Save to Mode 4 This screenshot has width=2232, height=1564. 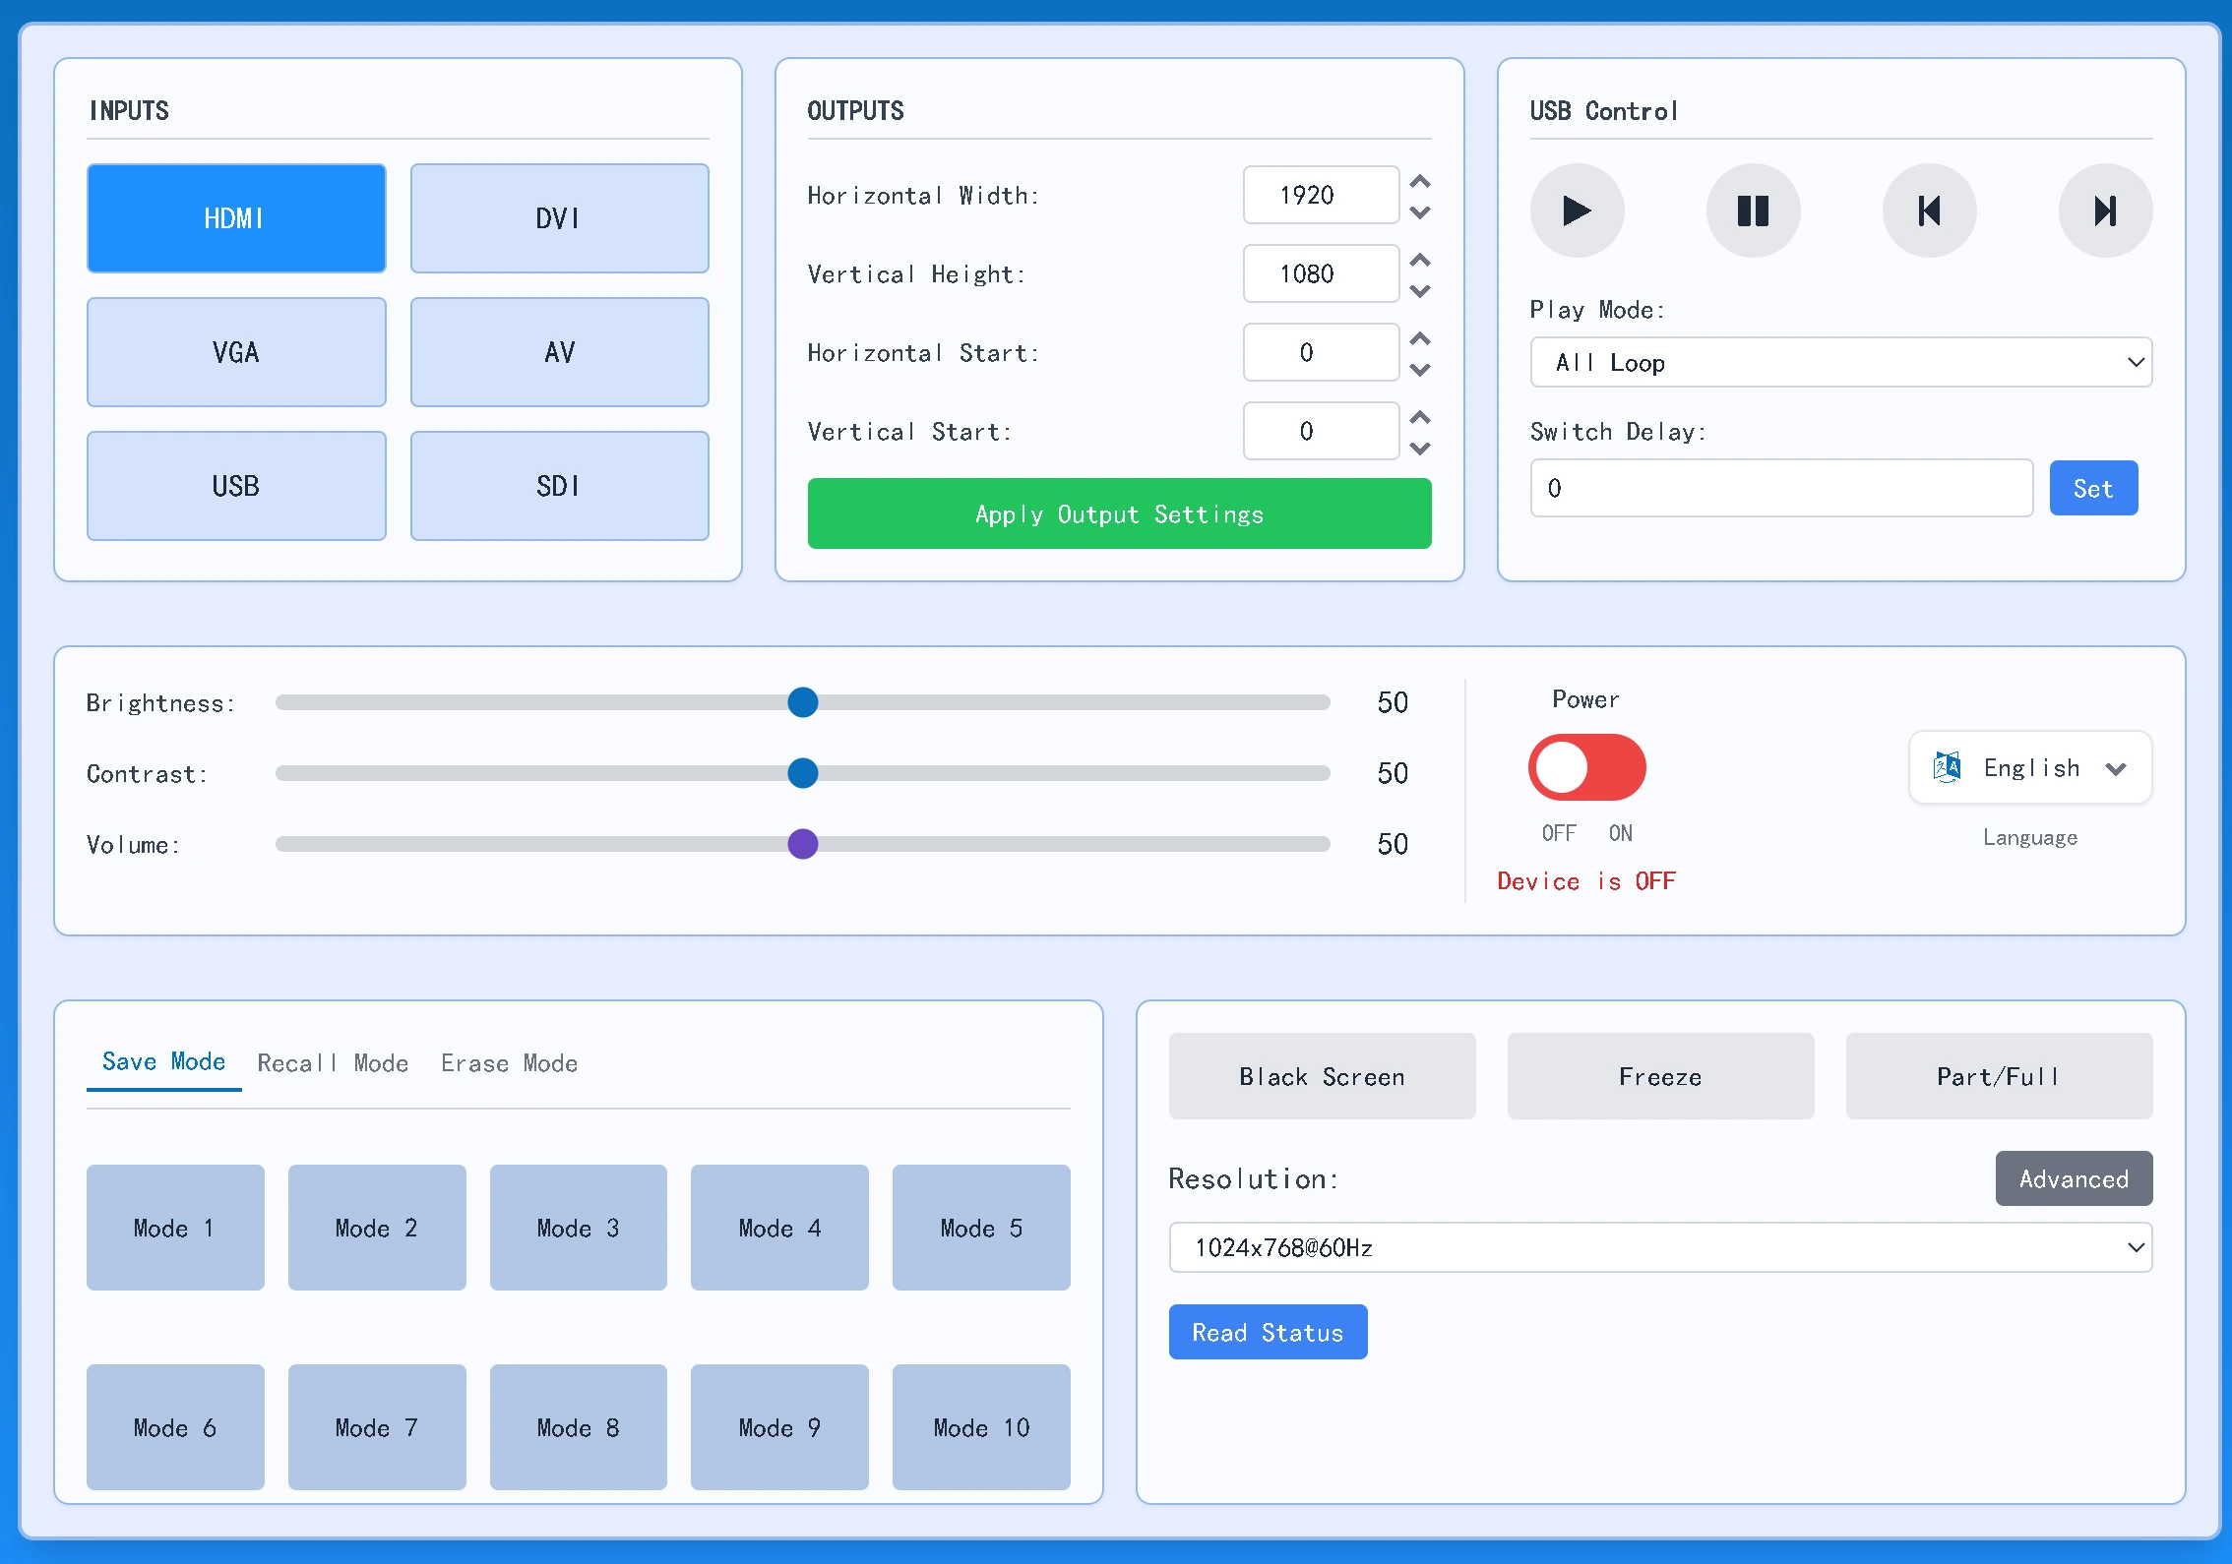[x=779, y=1228]
